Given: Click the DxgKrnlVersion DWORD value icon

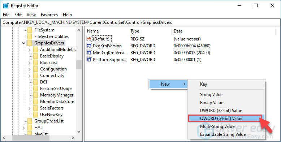Looking at the screenshot, I should tap(89, 46).
